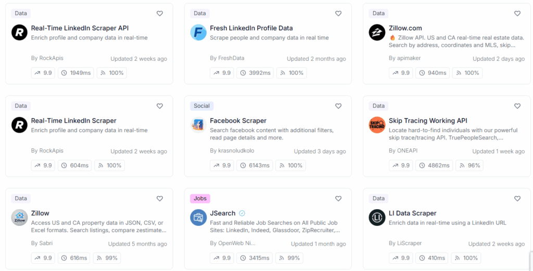Click the 3992ms latency badge
The width and height of the screenshot is (533, 271).
click(x=255, y=73)
